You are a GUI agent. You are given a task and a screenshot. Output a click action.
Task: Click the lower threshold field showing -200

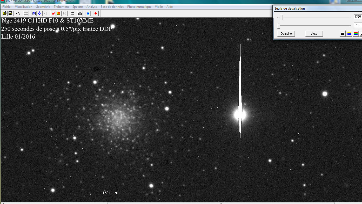coord(358,25)
